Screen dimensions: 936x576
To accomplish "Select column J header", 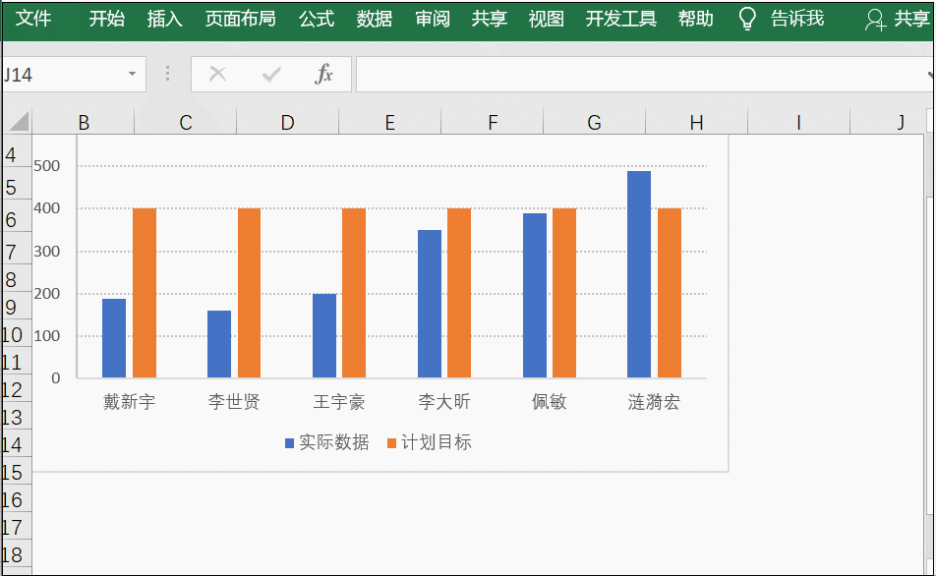I will [888, 122].
